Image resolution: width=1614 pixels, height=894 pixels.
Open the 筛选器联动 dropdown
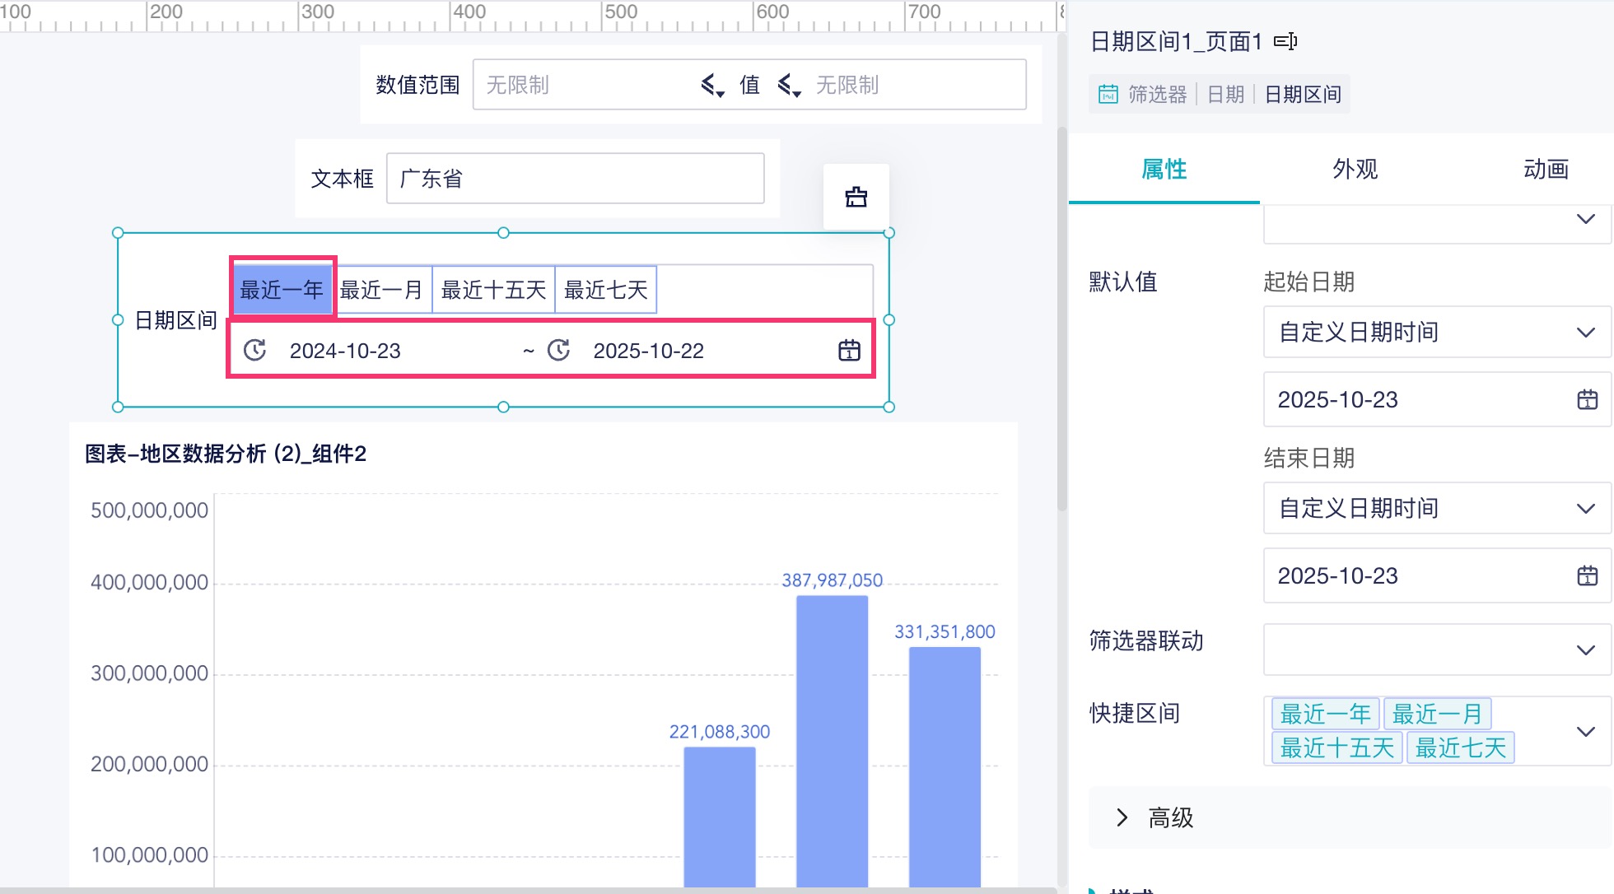[1435, 650]
